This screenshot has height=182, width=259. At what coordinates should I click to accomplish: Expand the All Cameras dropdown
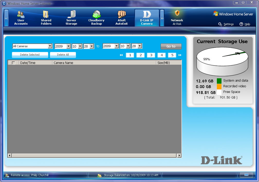pyautogui.click(x=50, y=46)
